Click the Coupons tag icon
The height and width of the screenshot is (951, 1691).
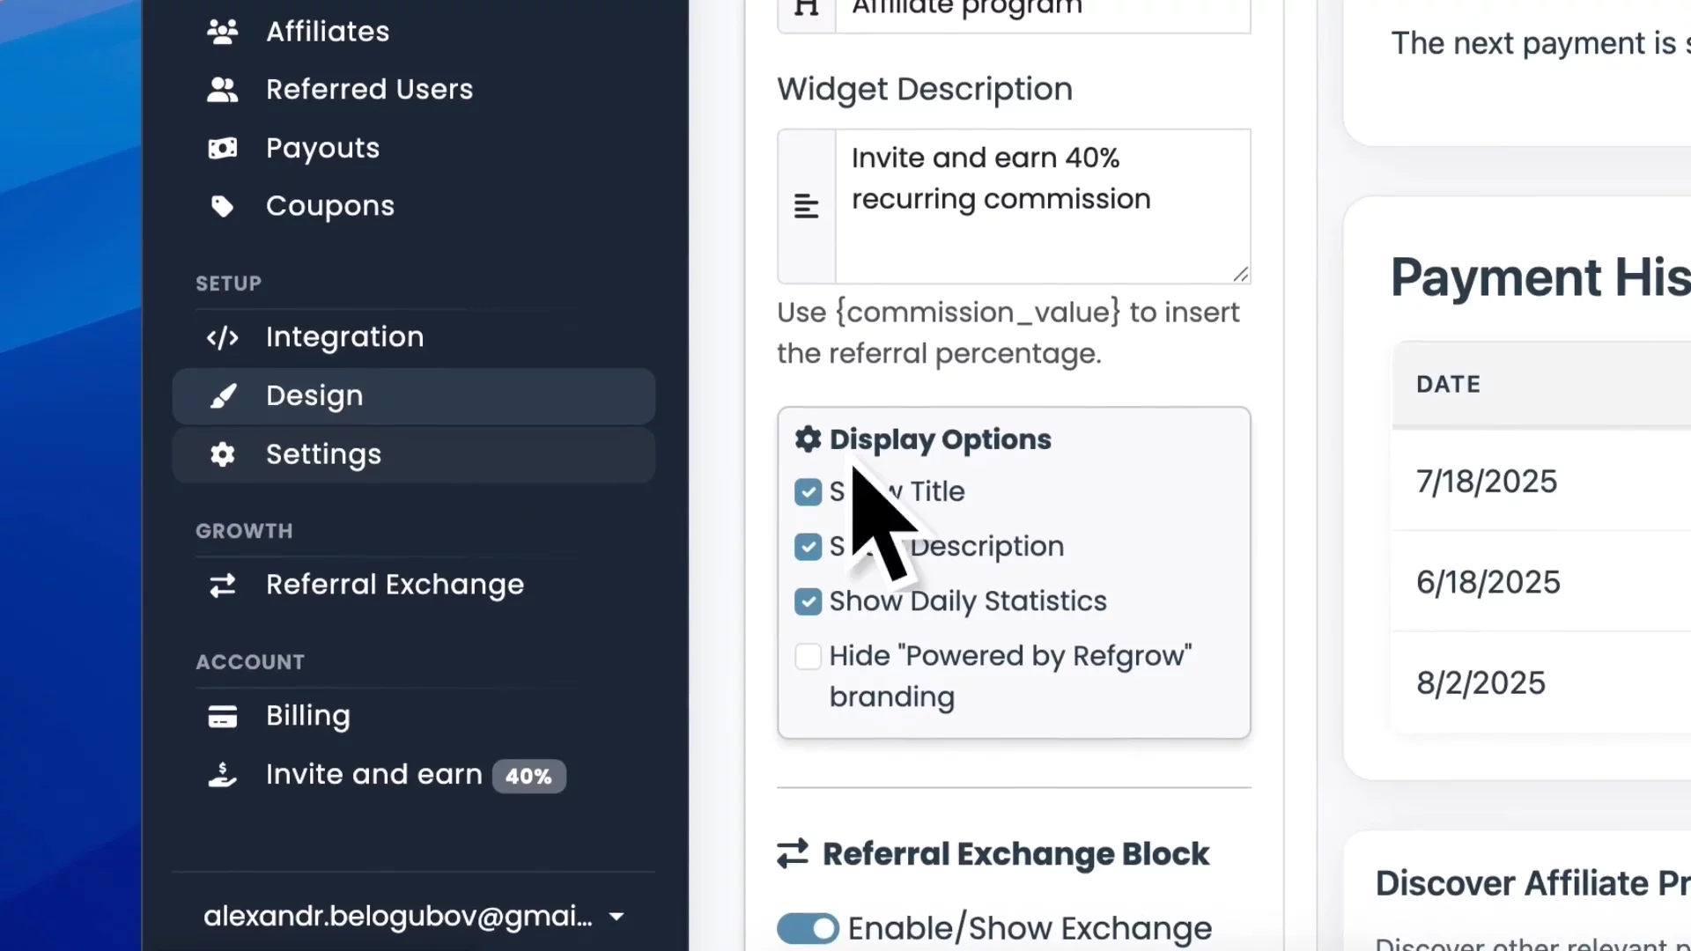coord(222,206)
